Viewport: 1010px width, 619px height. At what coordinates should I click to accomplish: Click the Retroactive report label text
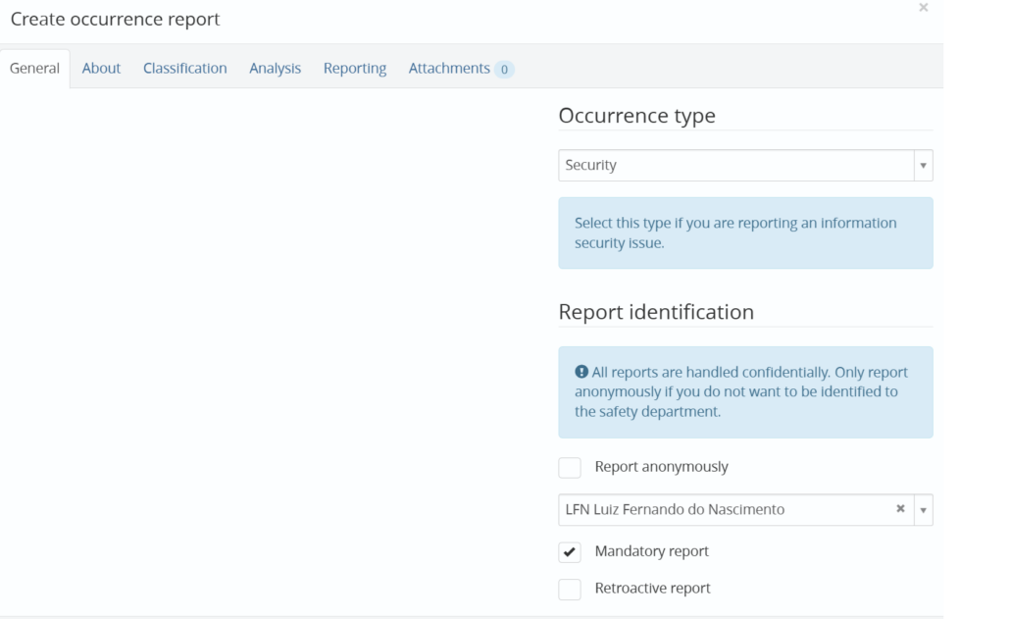tap(652, 589)
